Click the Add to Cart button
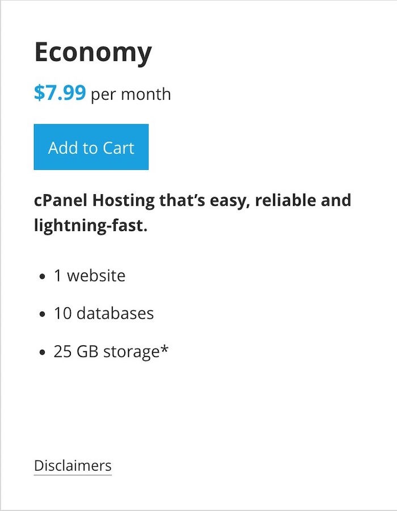This screenshot has height=511, width=397. pos(91,148)
